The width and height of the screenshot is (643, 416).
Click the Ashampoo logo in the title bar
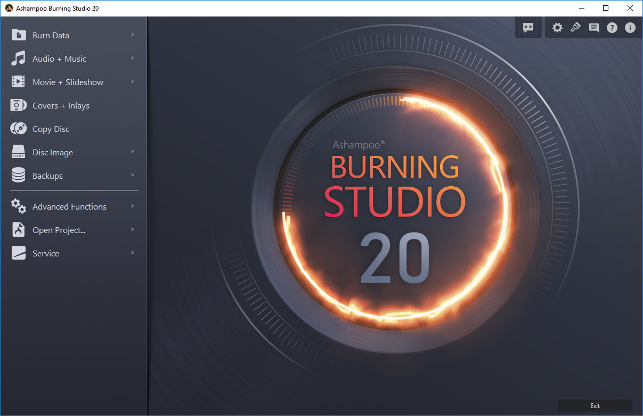pyautogui.click(x=9, y=8)
